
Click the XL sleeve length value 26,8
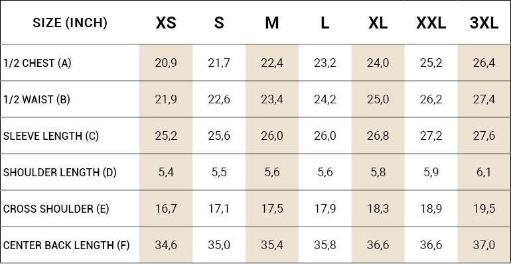pos(378,136)
